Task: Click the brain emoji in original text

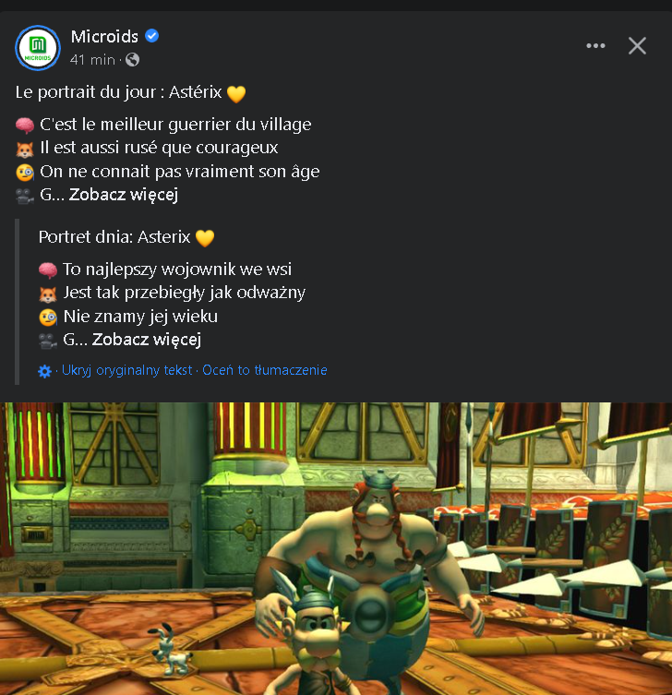Action: tap(25, 125)
